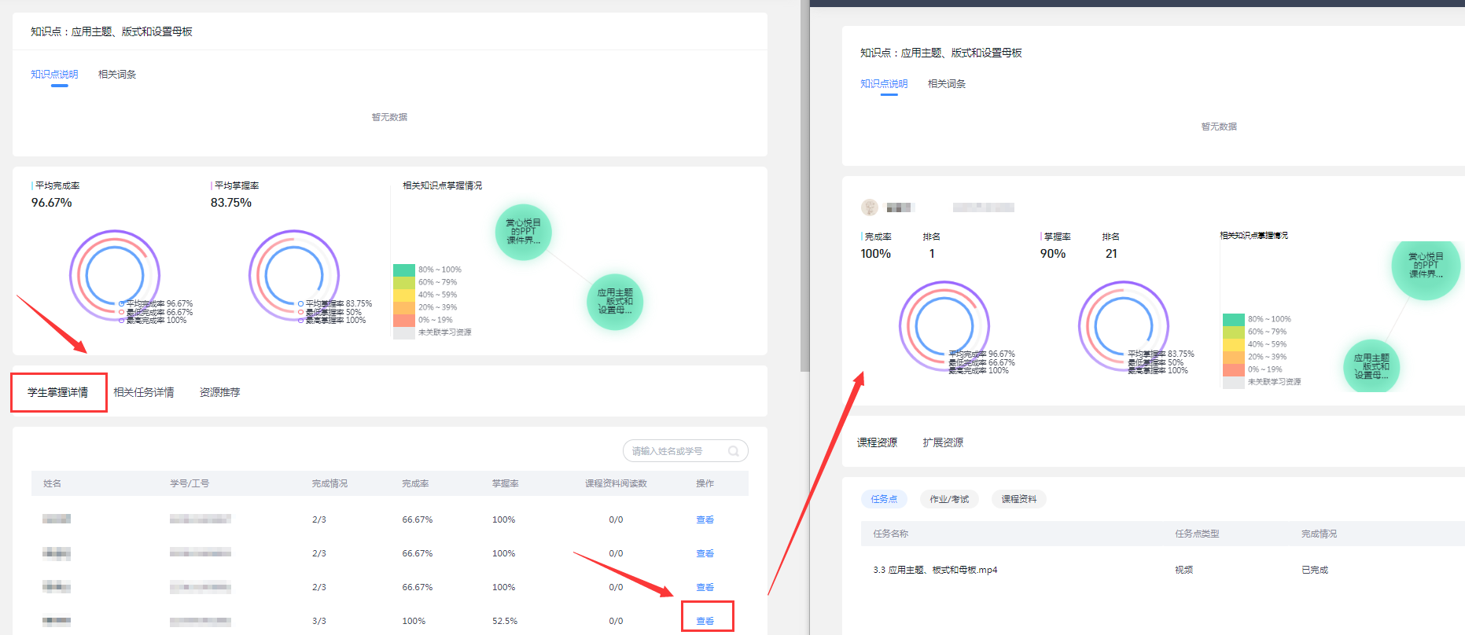Select the 课程资料 filter pill
1465x635 pixels.
click(1018, 499)
